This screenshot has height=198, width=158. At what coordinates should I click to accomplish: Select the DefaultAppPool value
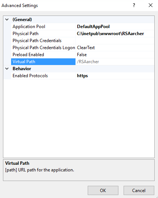tap(93, 27)
